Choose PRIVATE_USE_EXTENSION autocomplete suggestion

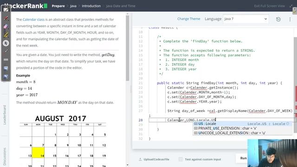(x=242, y=128)
